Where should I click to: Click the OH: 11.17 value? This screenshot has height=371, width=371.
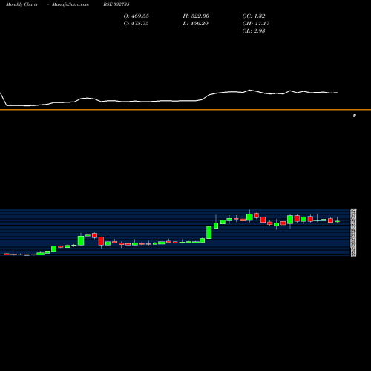click(256, 24)
